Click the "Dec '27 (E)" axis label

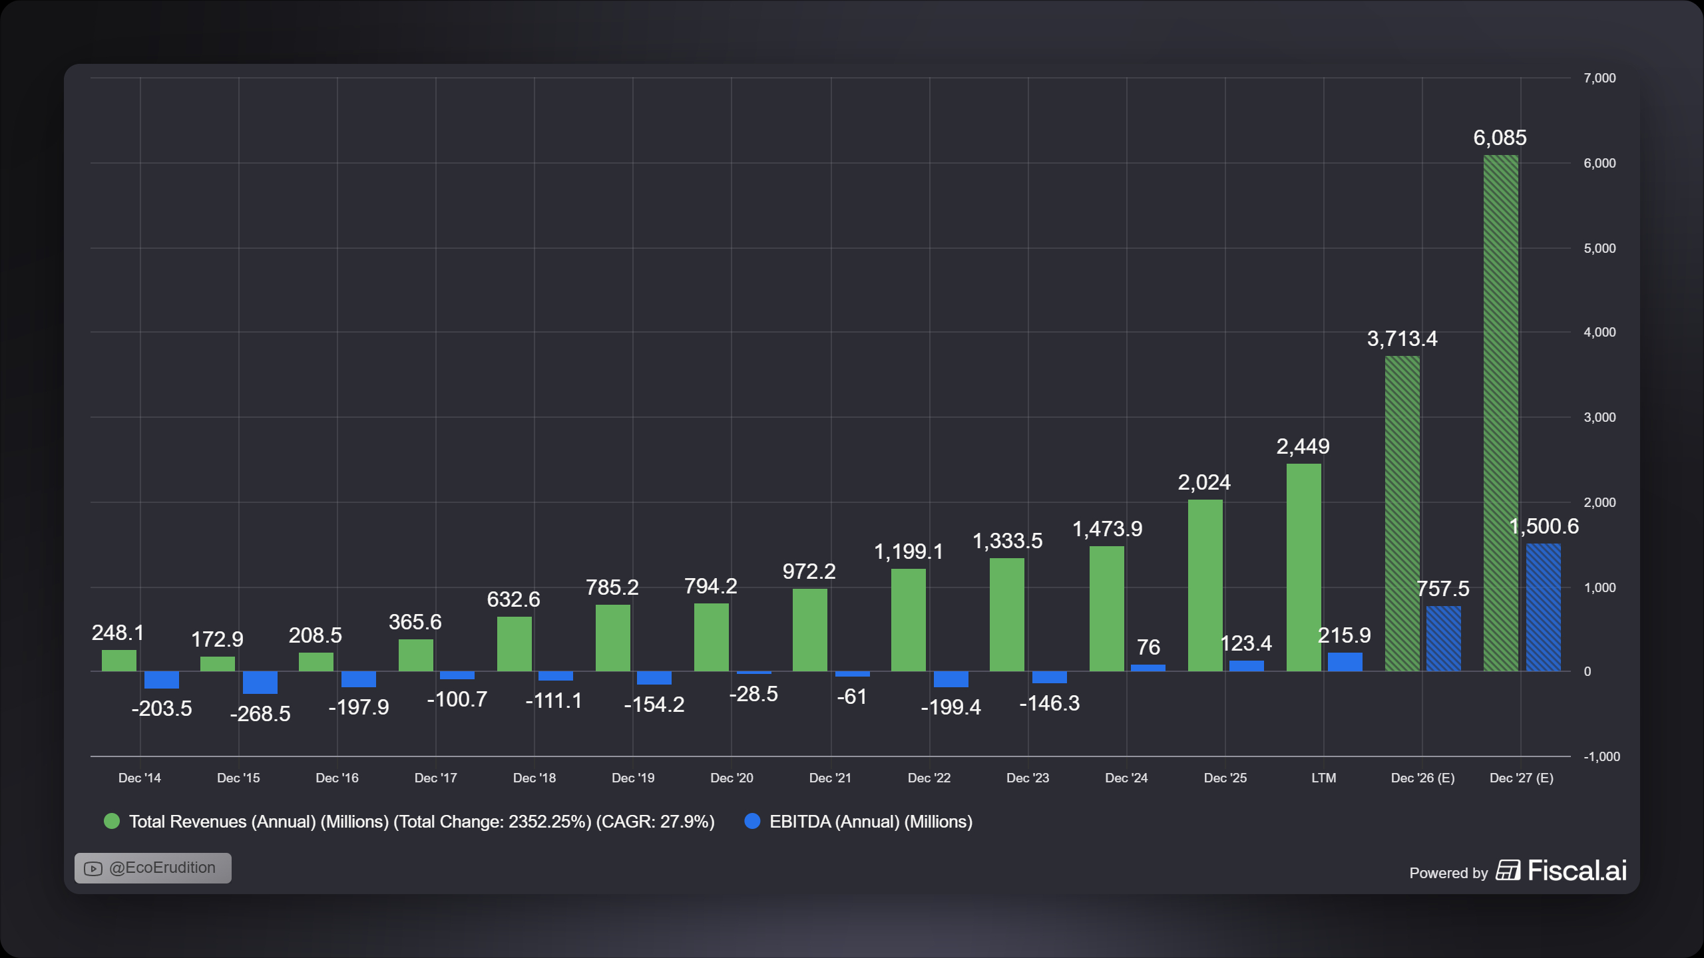1521,778
